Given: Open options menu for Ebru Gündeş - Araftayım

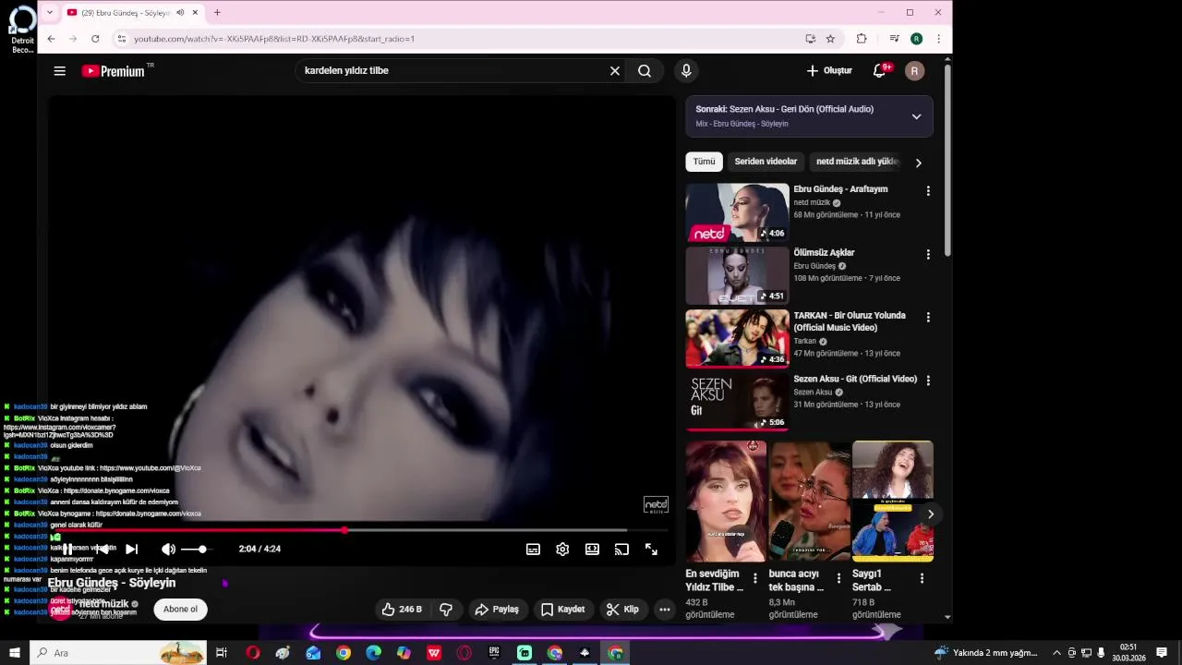Looking at the screenshot, I should [928, 190].
